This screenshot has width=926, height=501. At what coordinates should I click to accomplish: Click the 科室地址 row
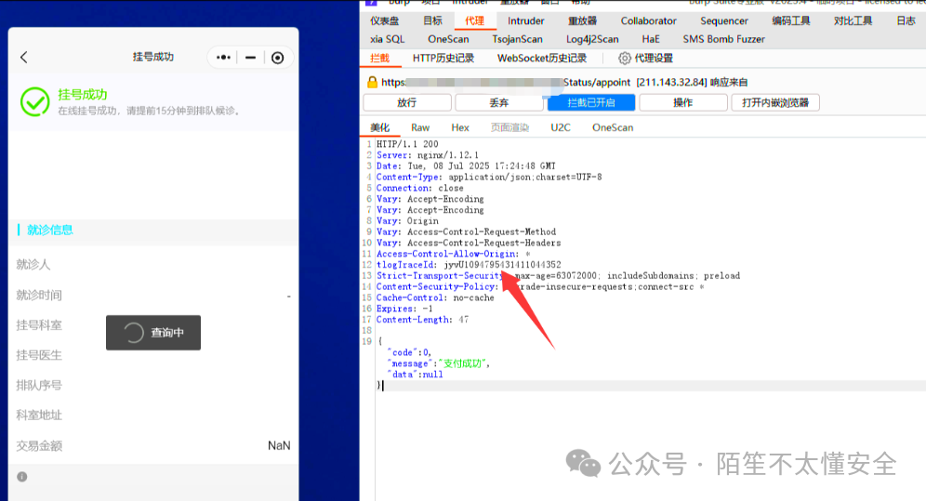click(x=153, y=415)
